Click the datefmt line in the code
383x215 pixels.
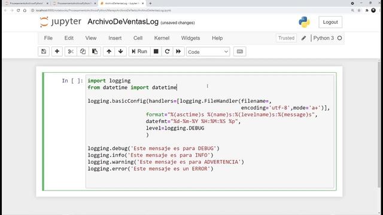click(x=193, y=121)
